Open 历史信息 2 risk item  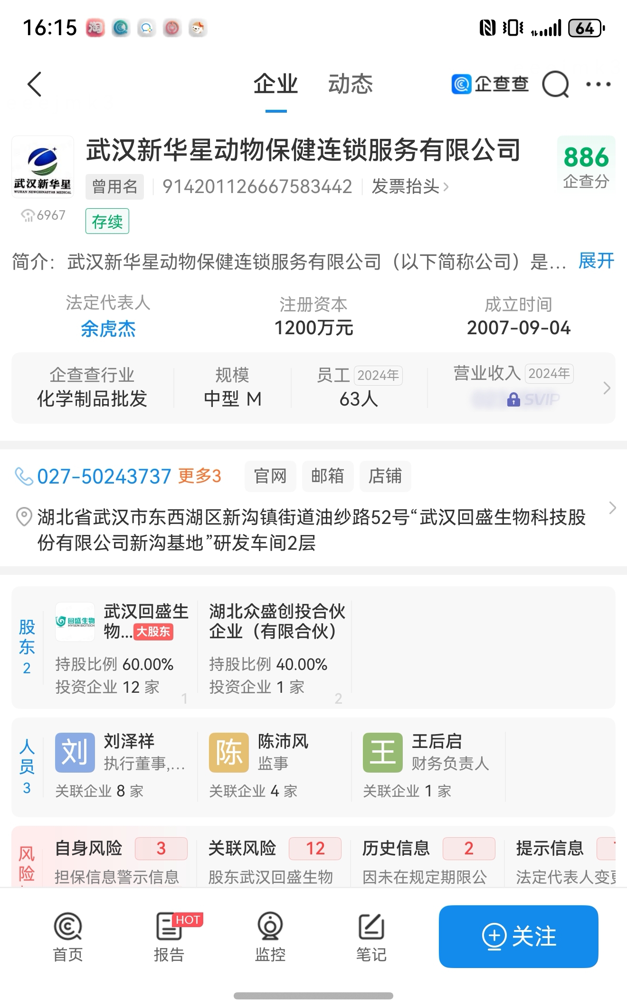tap(429, 861)
